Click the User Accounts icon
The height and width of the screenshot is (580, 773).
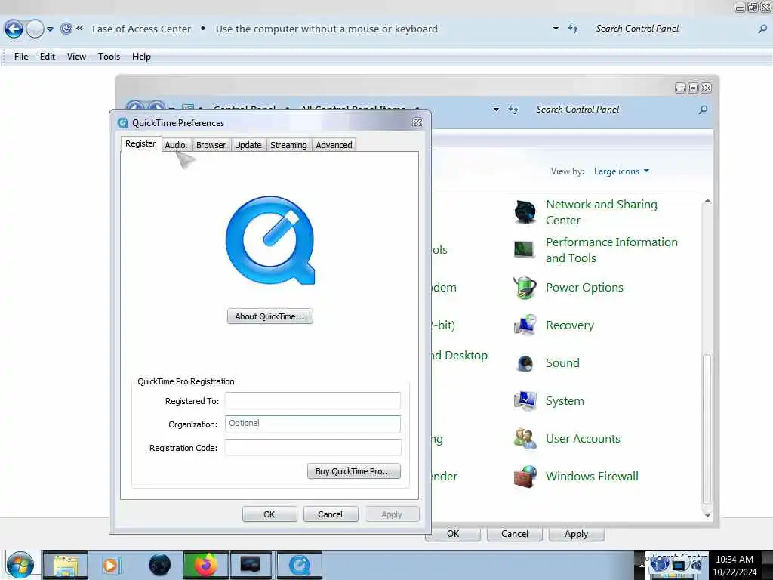coord(525,439)
